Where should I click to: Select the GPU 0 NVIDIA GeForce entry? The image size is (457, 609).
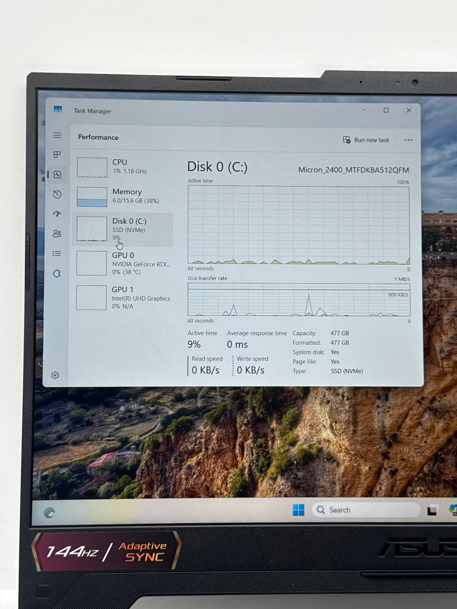pyautogui.click(x=123, y=263)
